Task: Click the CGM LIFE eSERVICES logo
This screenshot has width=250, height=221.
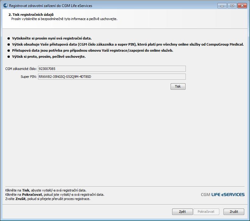Action: click(x=223, y=195)
